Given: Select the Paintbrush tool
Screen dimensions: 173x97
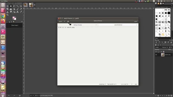Looking at the screenshot, I should [18, 9].
